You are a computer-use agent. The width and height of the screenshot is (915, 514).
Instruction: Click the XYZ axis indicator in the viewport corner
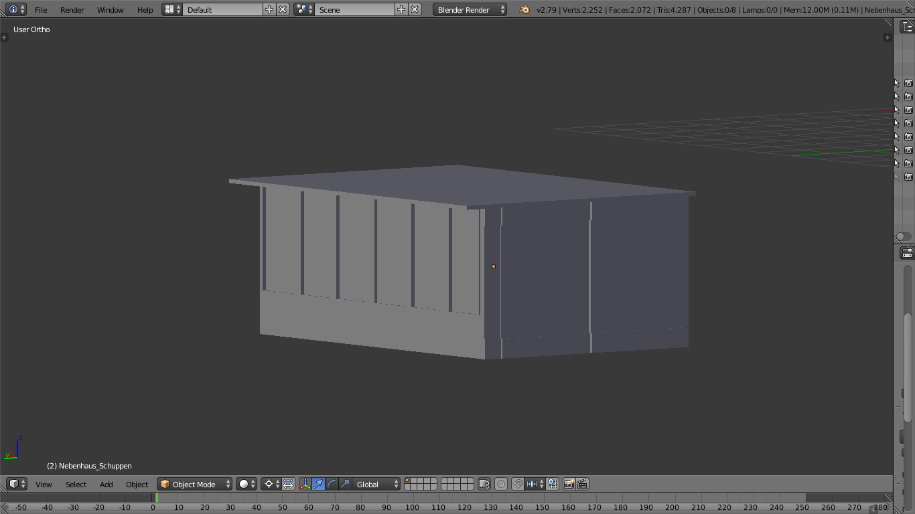coord(13,449)
